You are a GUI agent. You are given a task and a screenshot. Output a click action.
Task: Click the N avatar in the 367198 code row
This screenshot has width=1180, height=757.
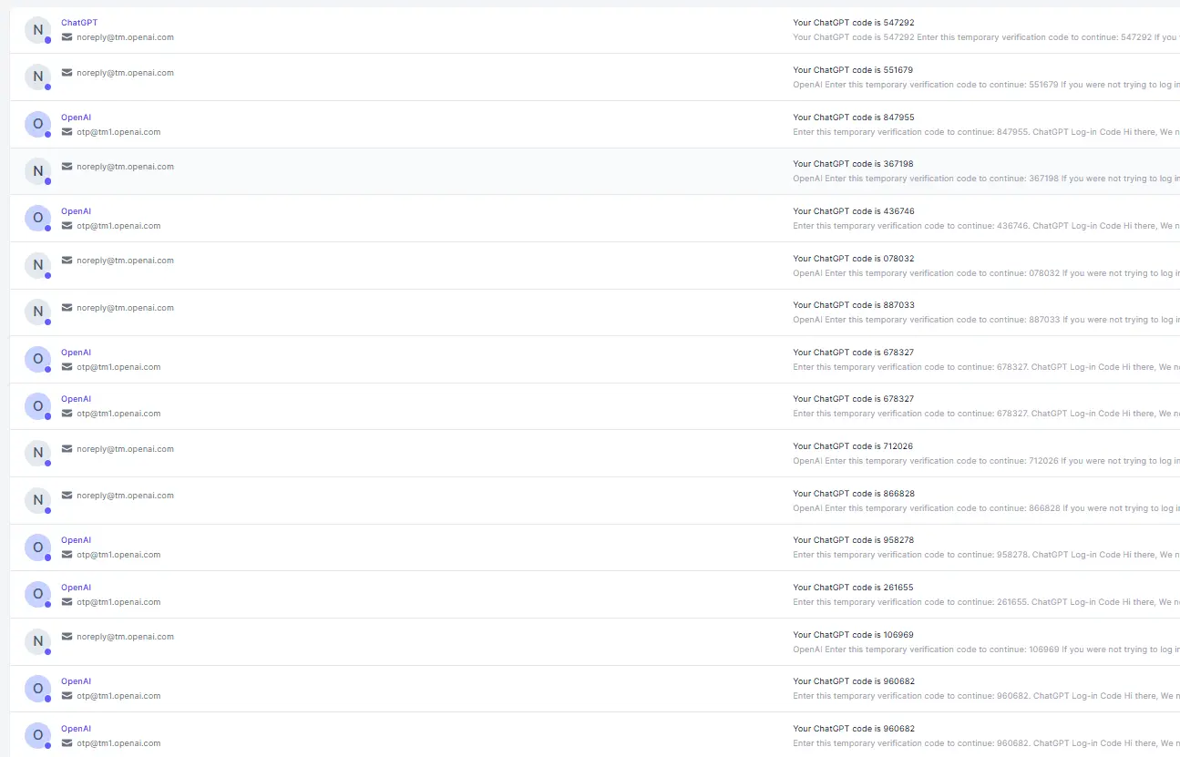coord(37,171)
